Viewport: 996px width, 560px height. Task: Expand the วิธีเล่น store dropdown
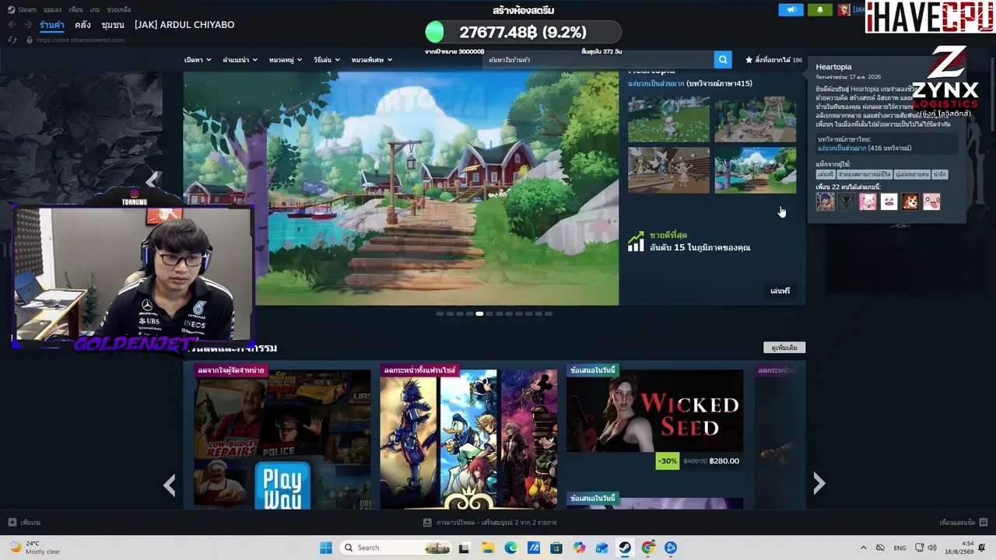pyautogui.click(x=327, y=60)
